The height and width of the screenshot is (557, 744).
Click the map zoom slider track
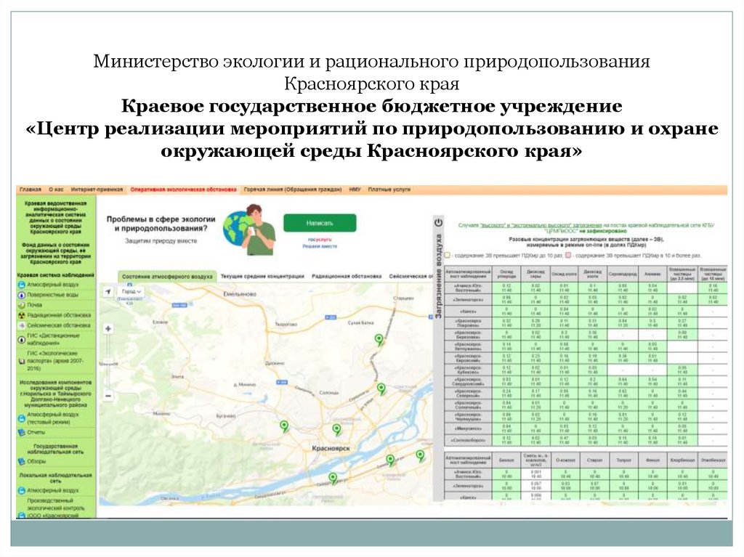click(x=108, y=363)
